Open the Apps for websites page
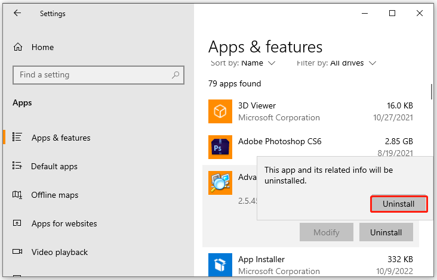 (x=64, y=223)
